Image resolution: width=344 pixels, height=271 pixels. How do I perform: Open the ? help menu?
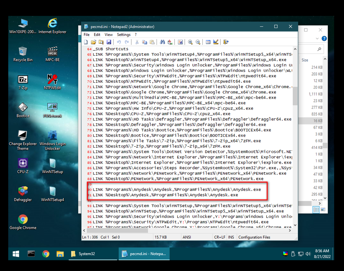click(x=136, y=35)
